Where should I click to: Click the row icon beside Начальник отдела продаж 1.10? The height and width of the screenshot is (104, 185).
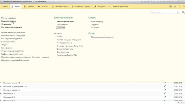pos(1,87)
